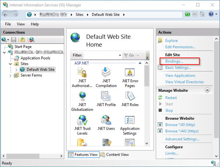Image resolution: width=220 pixels, height=167 pixels.
Task: Click Connections horizontal scrollbar right arrow
Action: (61, 156)
